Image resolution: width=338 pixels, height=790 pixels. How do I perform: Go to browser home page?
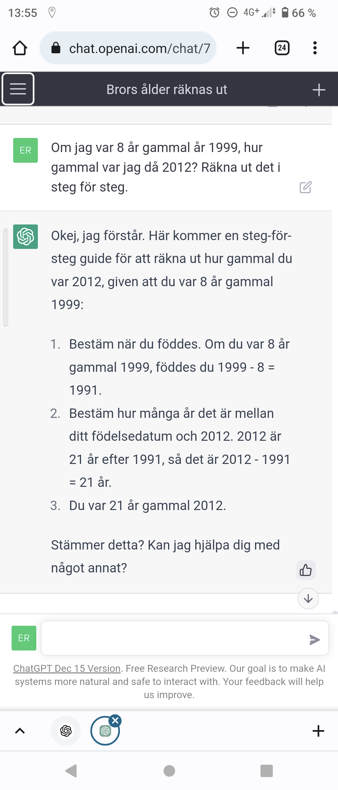[20, 48]
